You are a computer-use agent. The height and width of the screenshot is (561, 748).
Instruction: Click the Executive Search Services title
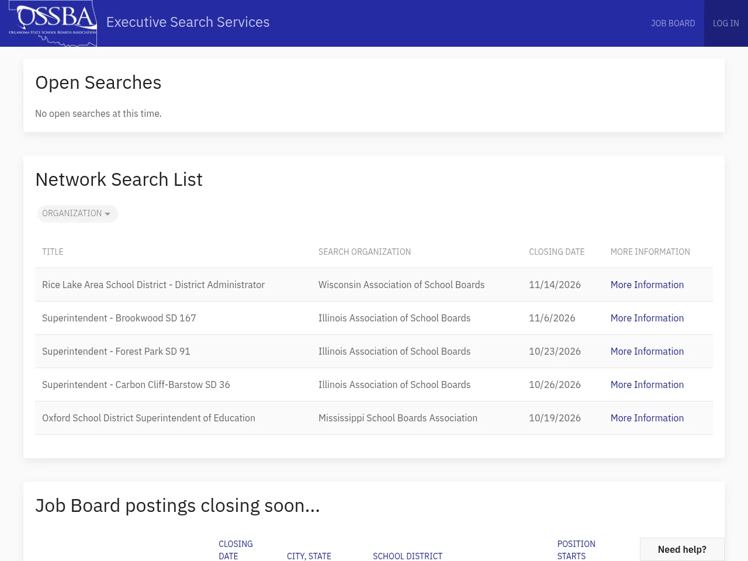(188, 22)
